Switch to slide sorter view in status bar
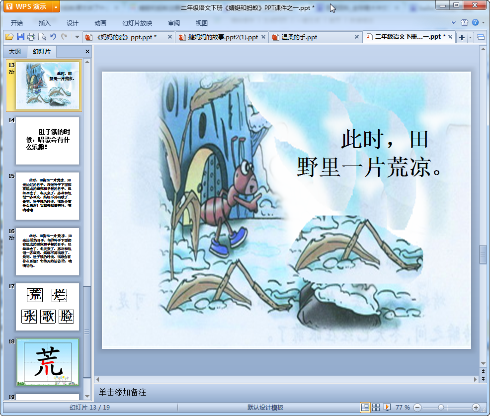Viewport: 490px width, 416px height. [x=376, y=407]
